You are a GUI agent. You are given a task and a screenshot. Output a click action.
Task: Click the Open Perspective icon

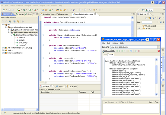(x=143, y=10)
